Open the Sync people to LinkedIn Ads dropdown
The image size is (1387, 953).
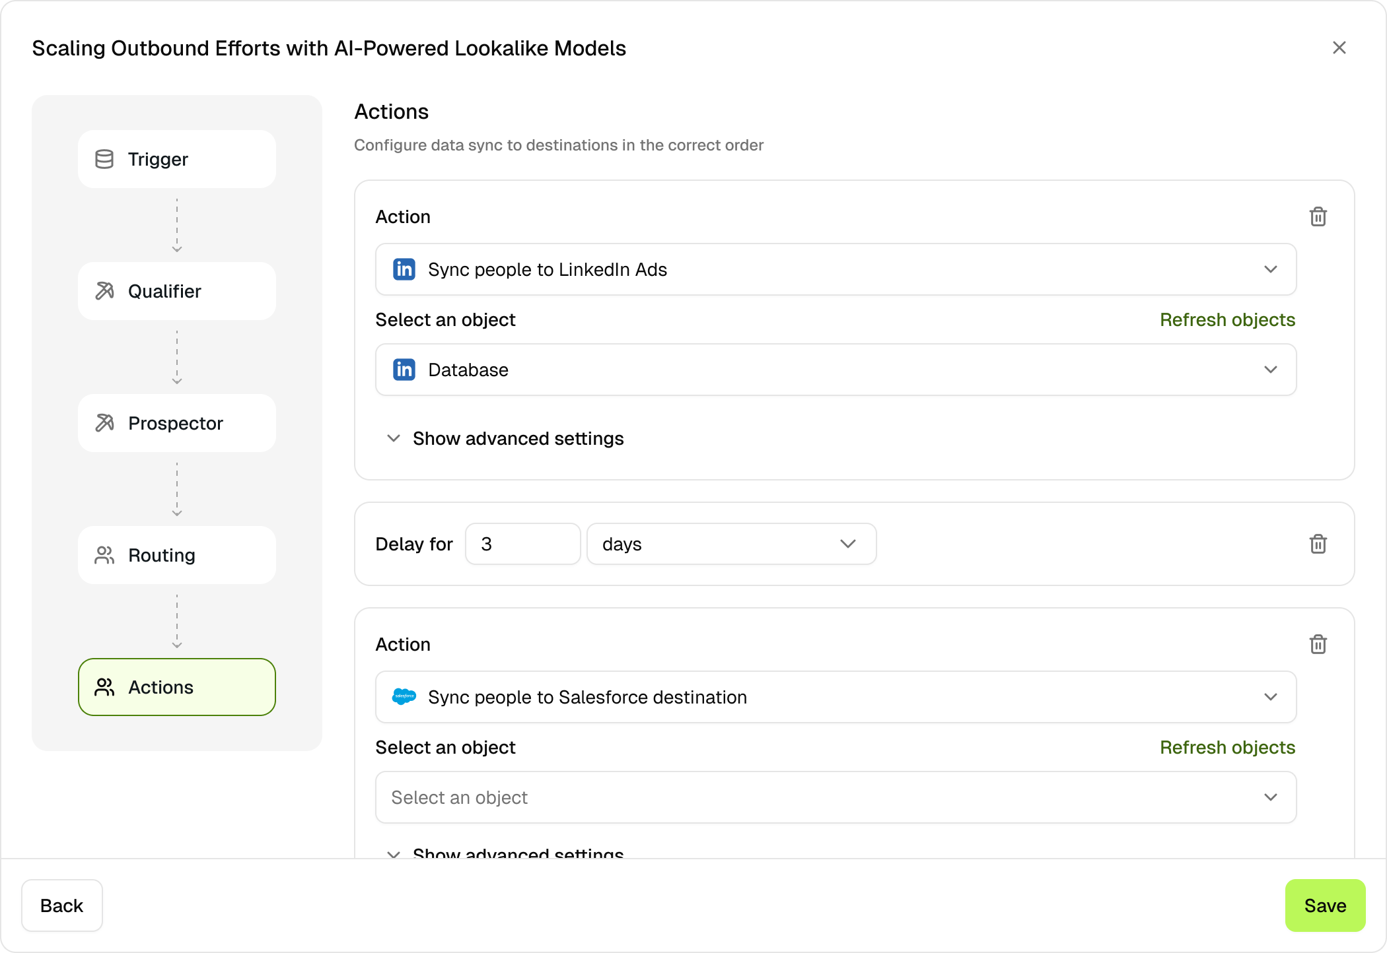(835, 269)
